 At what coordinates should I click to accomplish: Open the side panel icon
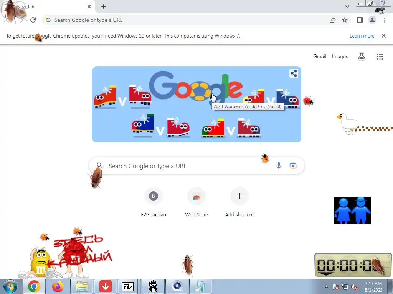click(360, 20)
